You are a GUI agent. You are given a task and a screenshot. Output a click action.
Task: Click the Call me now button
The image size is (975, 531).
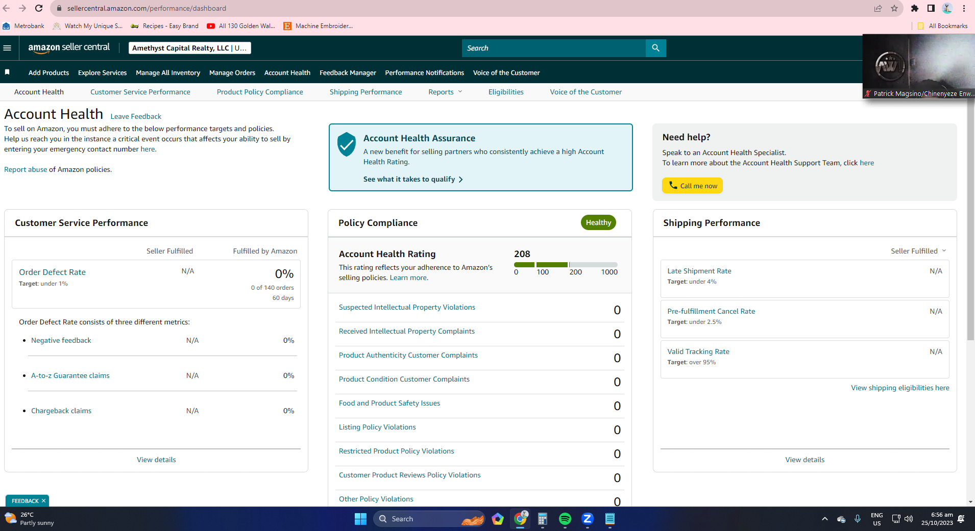tap(692, 186)
